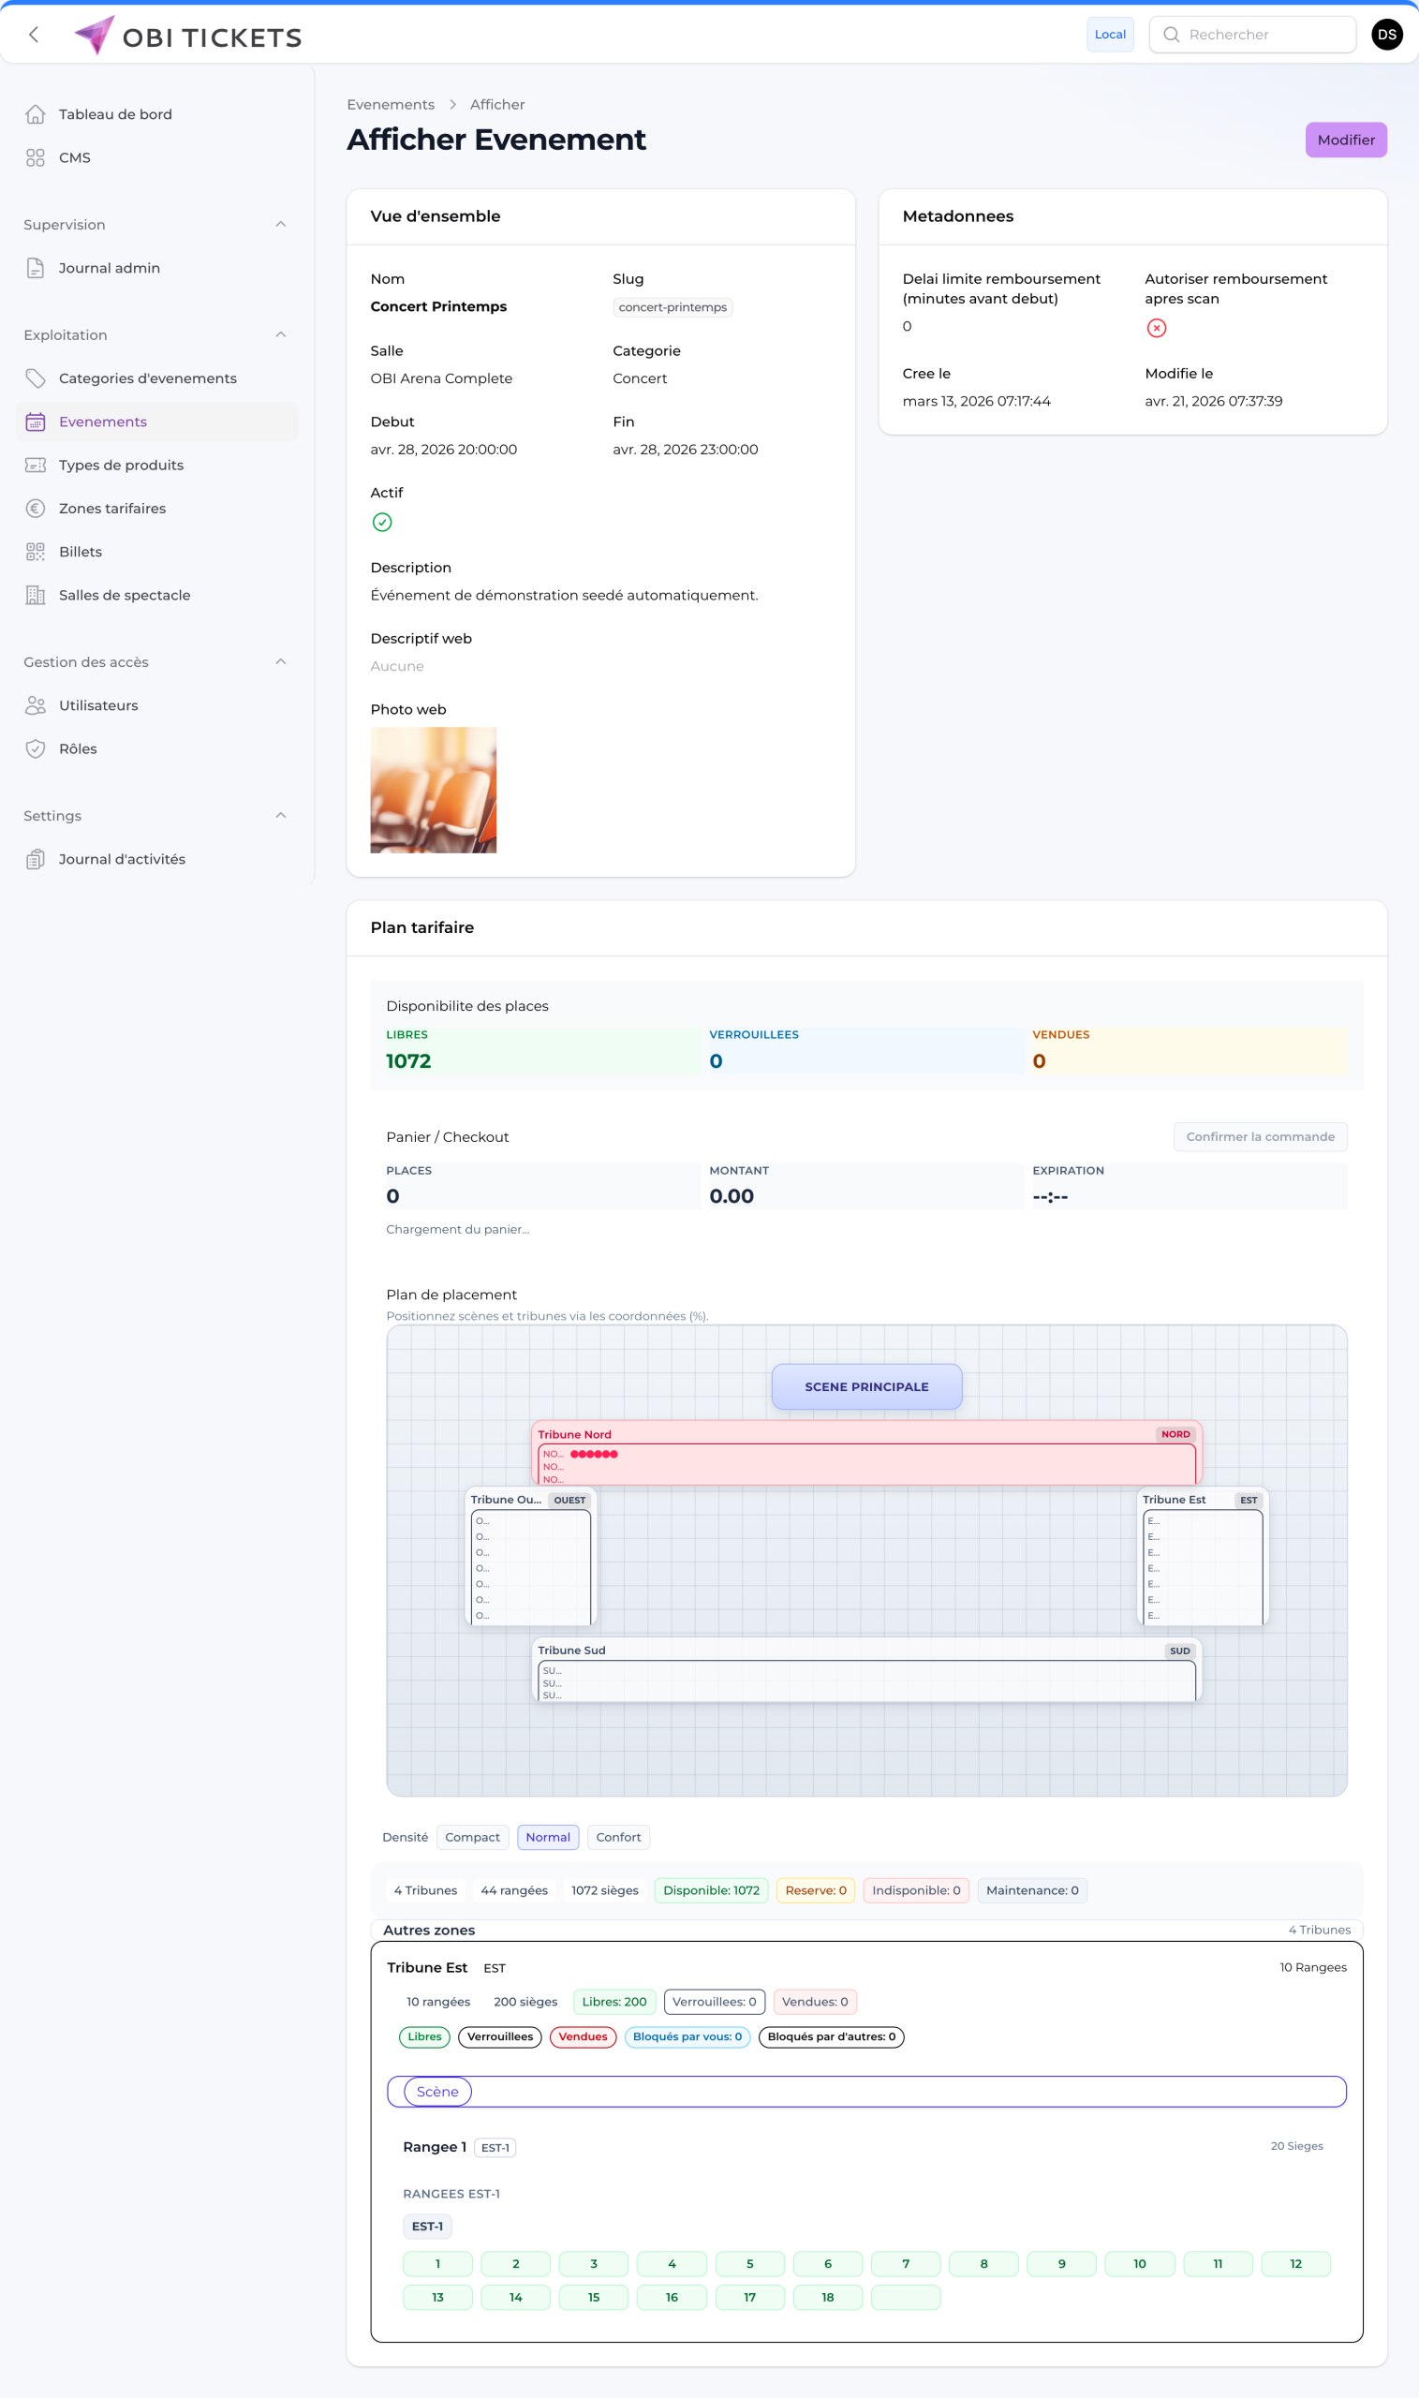Select seat 12 in Rangee 1
Image resolution: width=1419 pixels, height=2398 pixels.
[x=1295, y=2264]
